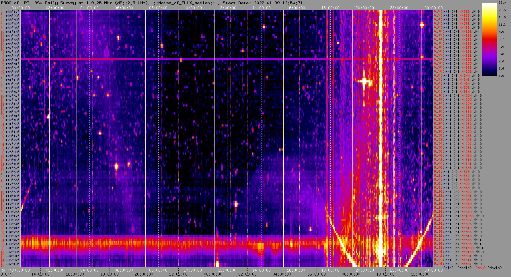The width and height of the screenshot is (511, 277).
Task: Click the row with M=259 D=3
Action: 456,60
